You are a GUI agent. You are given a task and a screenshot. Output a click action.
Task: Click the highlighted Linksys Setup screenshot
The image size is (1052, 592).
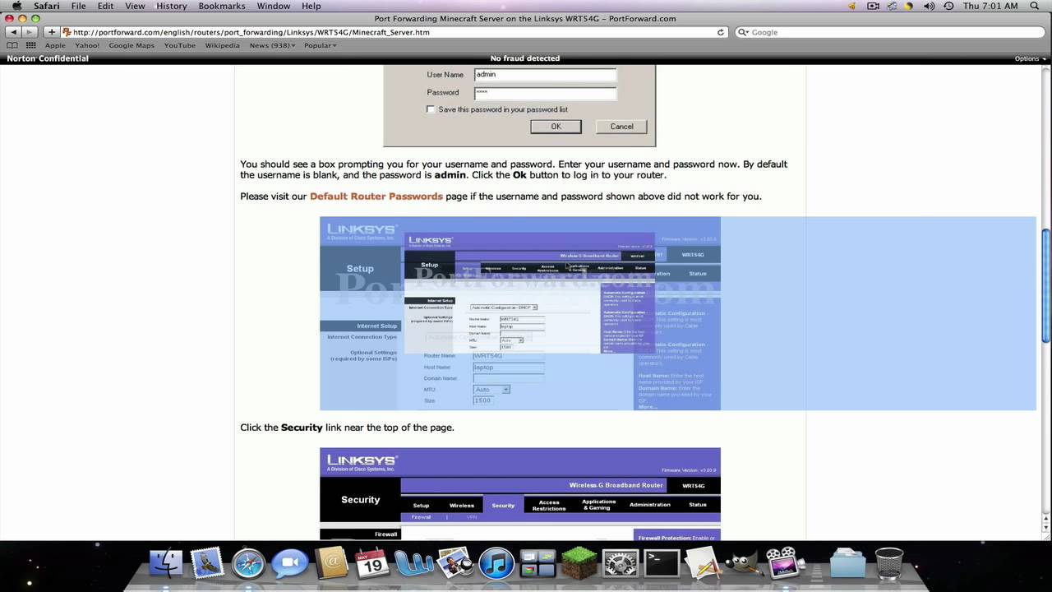pos(520,313)
